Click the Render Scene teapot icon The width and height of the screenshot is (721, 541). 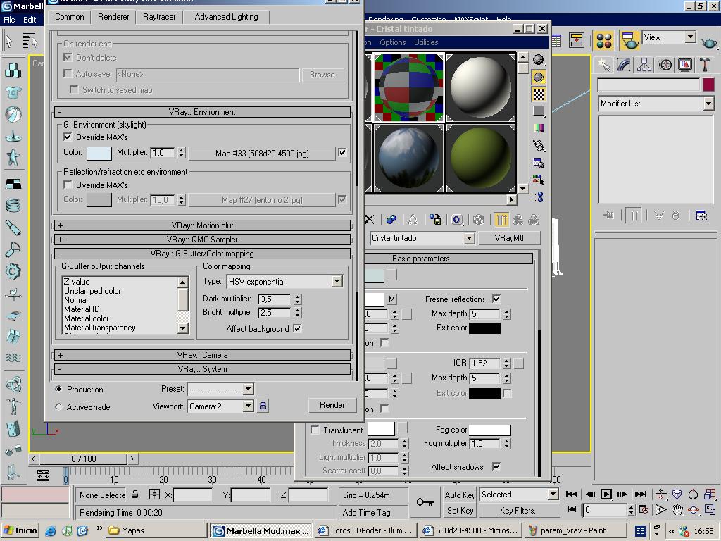[629, 40]
